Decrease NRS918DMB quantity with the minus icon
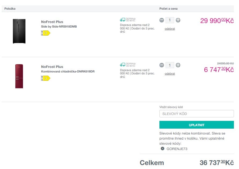Viewport: 239px width, 169px height. click(x=162, y=20)
